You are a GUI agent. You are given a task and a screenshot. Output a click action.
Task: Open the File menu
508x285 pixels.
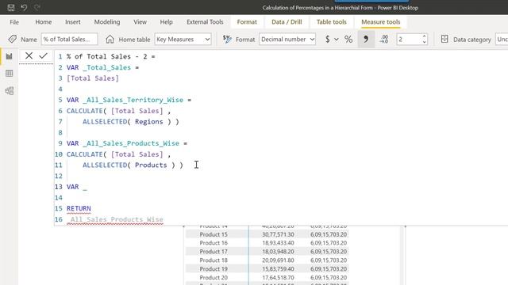(x=14, y=22)
